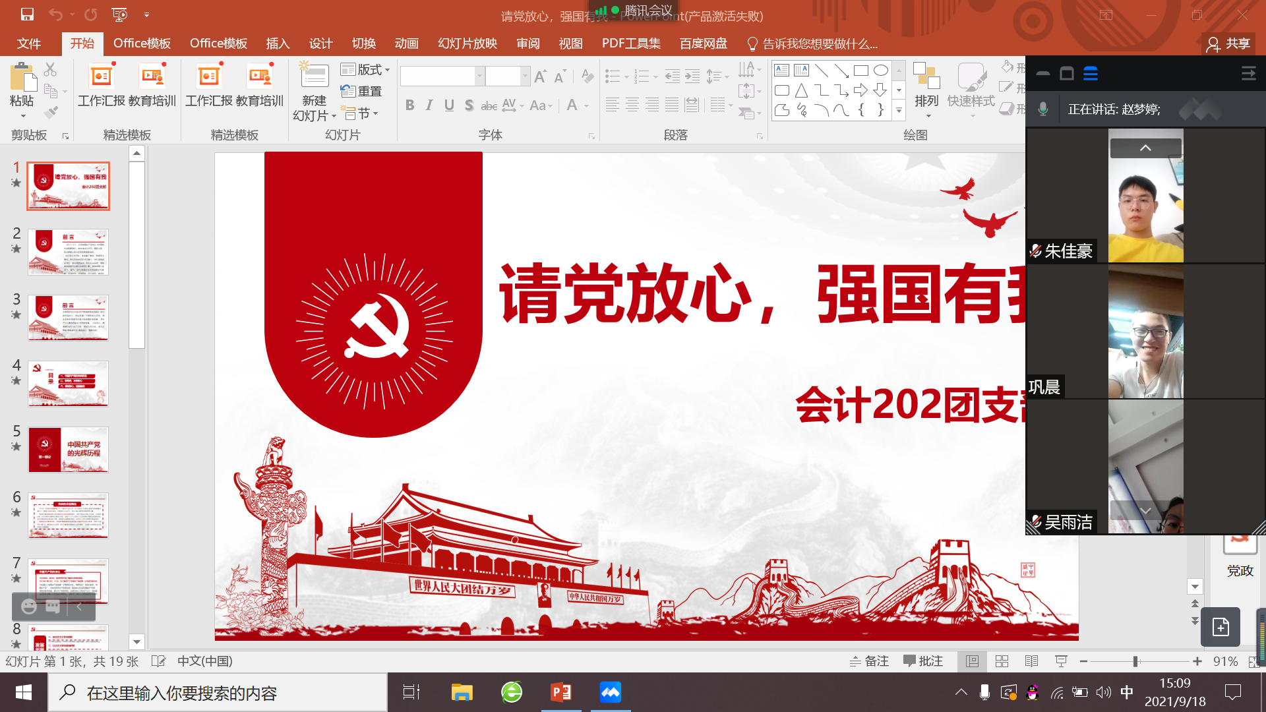Click the zoom slider in status bar
The width and height of the screenshot is (1266, 712).
(x=1135, y=661)
